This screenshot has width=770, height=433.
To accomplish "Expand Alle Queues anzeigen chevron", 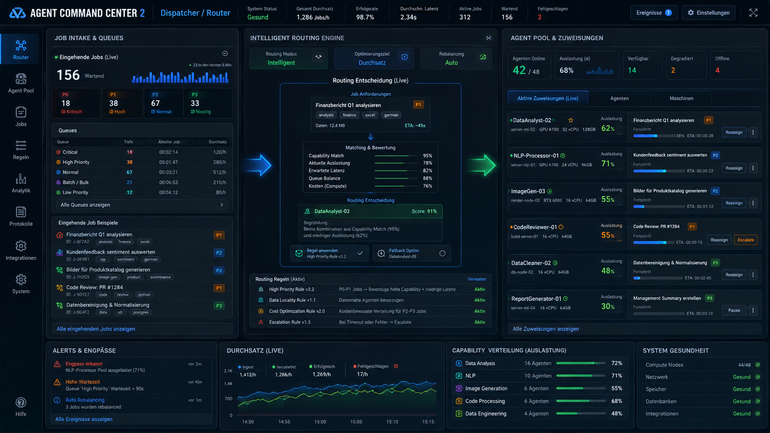I will tap(222, 205).
